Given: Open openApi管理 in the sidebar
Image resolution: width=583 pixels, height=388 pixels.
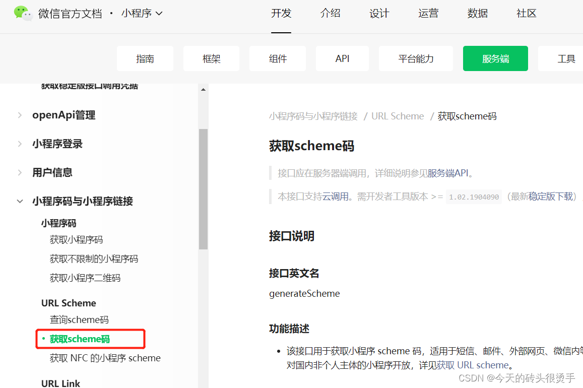Looking at the screenshot, I should (63, 115).
